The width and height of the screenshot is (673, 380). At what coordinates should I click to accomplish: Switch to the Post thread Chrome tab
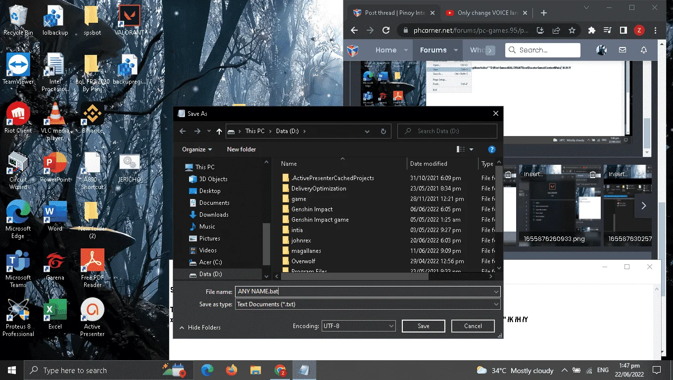394,13
